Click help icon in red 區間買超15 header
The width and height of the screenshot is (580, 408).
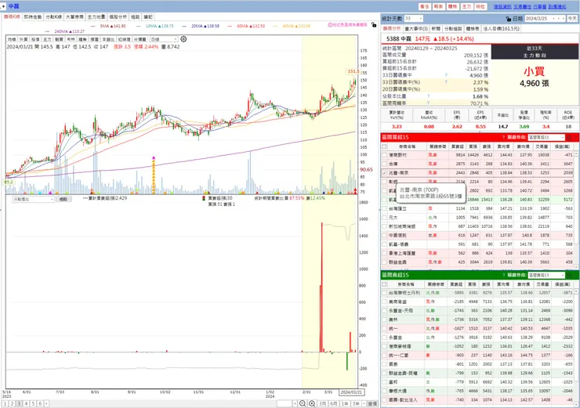pos(503,138)
